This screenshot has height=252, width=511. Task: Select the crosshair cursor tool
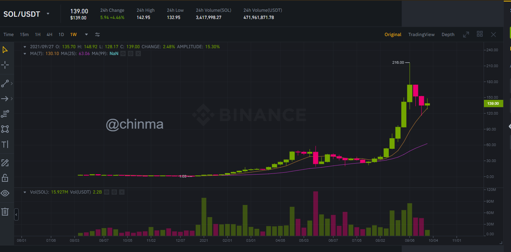(5, 65)
